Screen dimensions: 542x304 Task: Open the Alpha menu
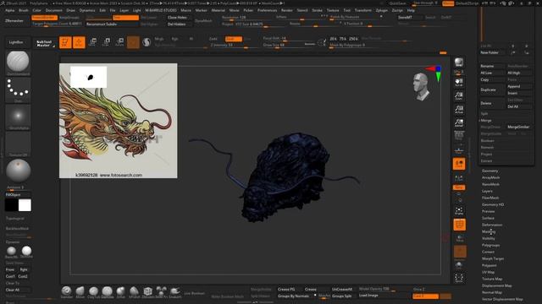tap(9, 10)
